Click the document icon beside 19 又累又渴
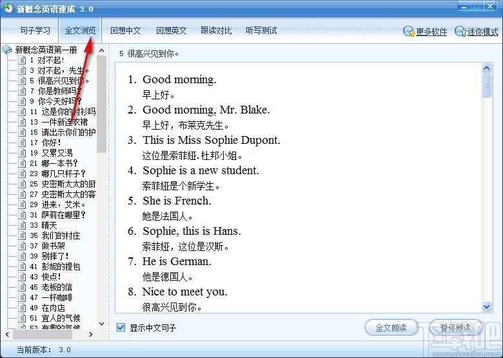Image resolution: width=503 pixels, height=358 pixels. click(x=22, y=153)
